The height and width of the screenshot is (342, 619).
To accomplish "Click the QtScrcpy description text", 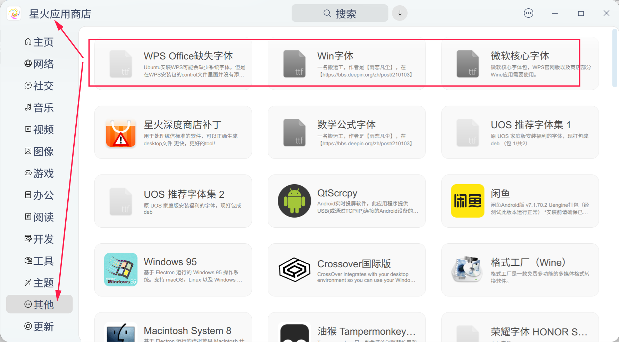I will 368,207.
